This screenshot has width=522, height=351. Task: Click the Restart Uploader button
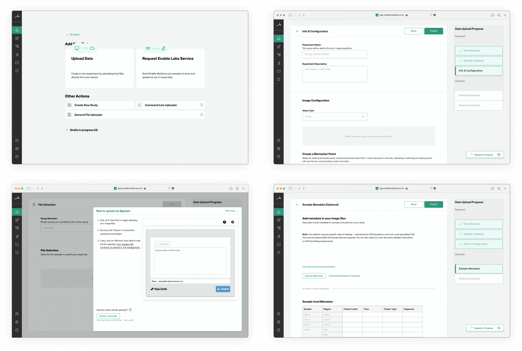(108, 316)
